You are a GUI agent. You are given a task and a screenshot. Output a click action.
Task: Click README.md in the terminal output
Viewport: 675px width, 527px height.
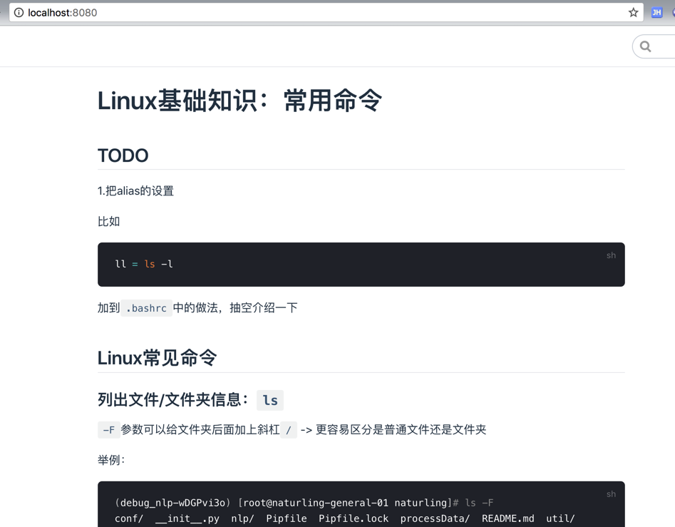(x=508, y=518)
